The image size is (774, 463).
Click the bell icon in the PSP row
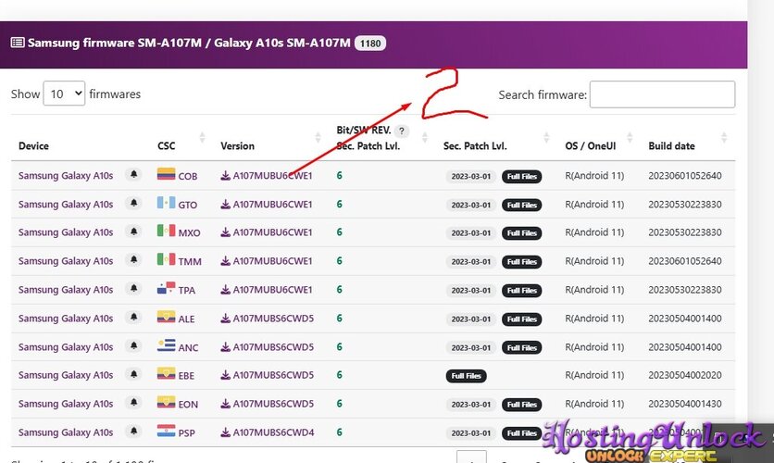pos(133,431)
